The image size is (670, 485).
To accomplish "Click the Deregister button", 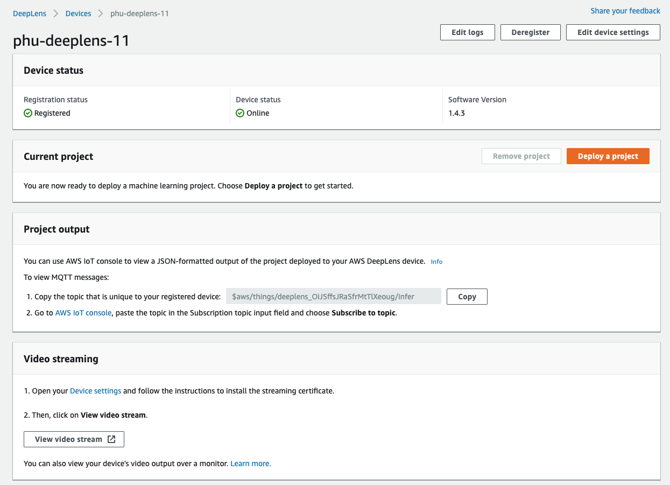I will (531, 32).
